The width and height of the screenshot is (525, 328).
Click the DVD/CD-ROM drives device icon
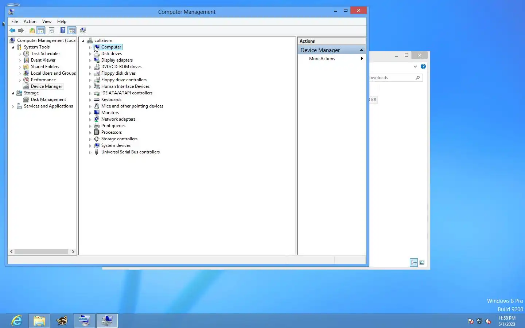97,67
